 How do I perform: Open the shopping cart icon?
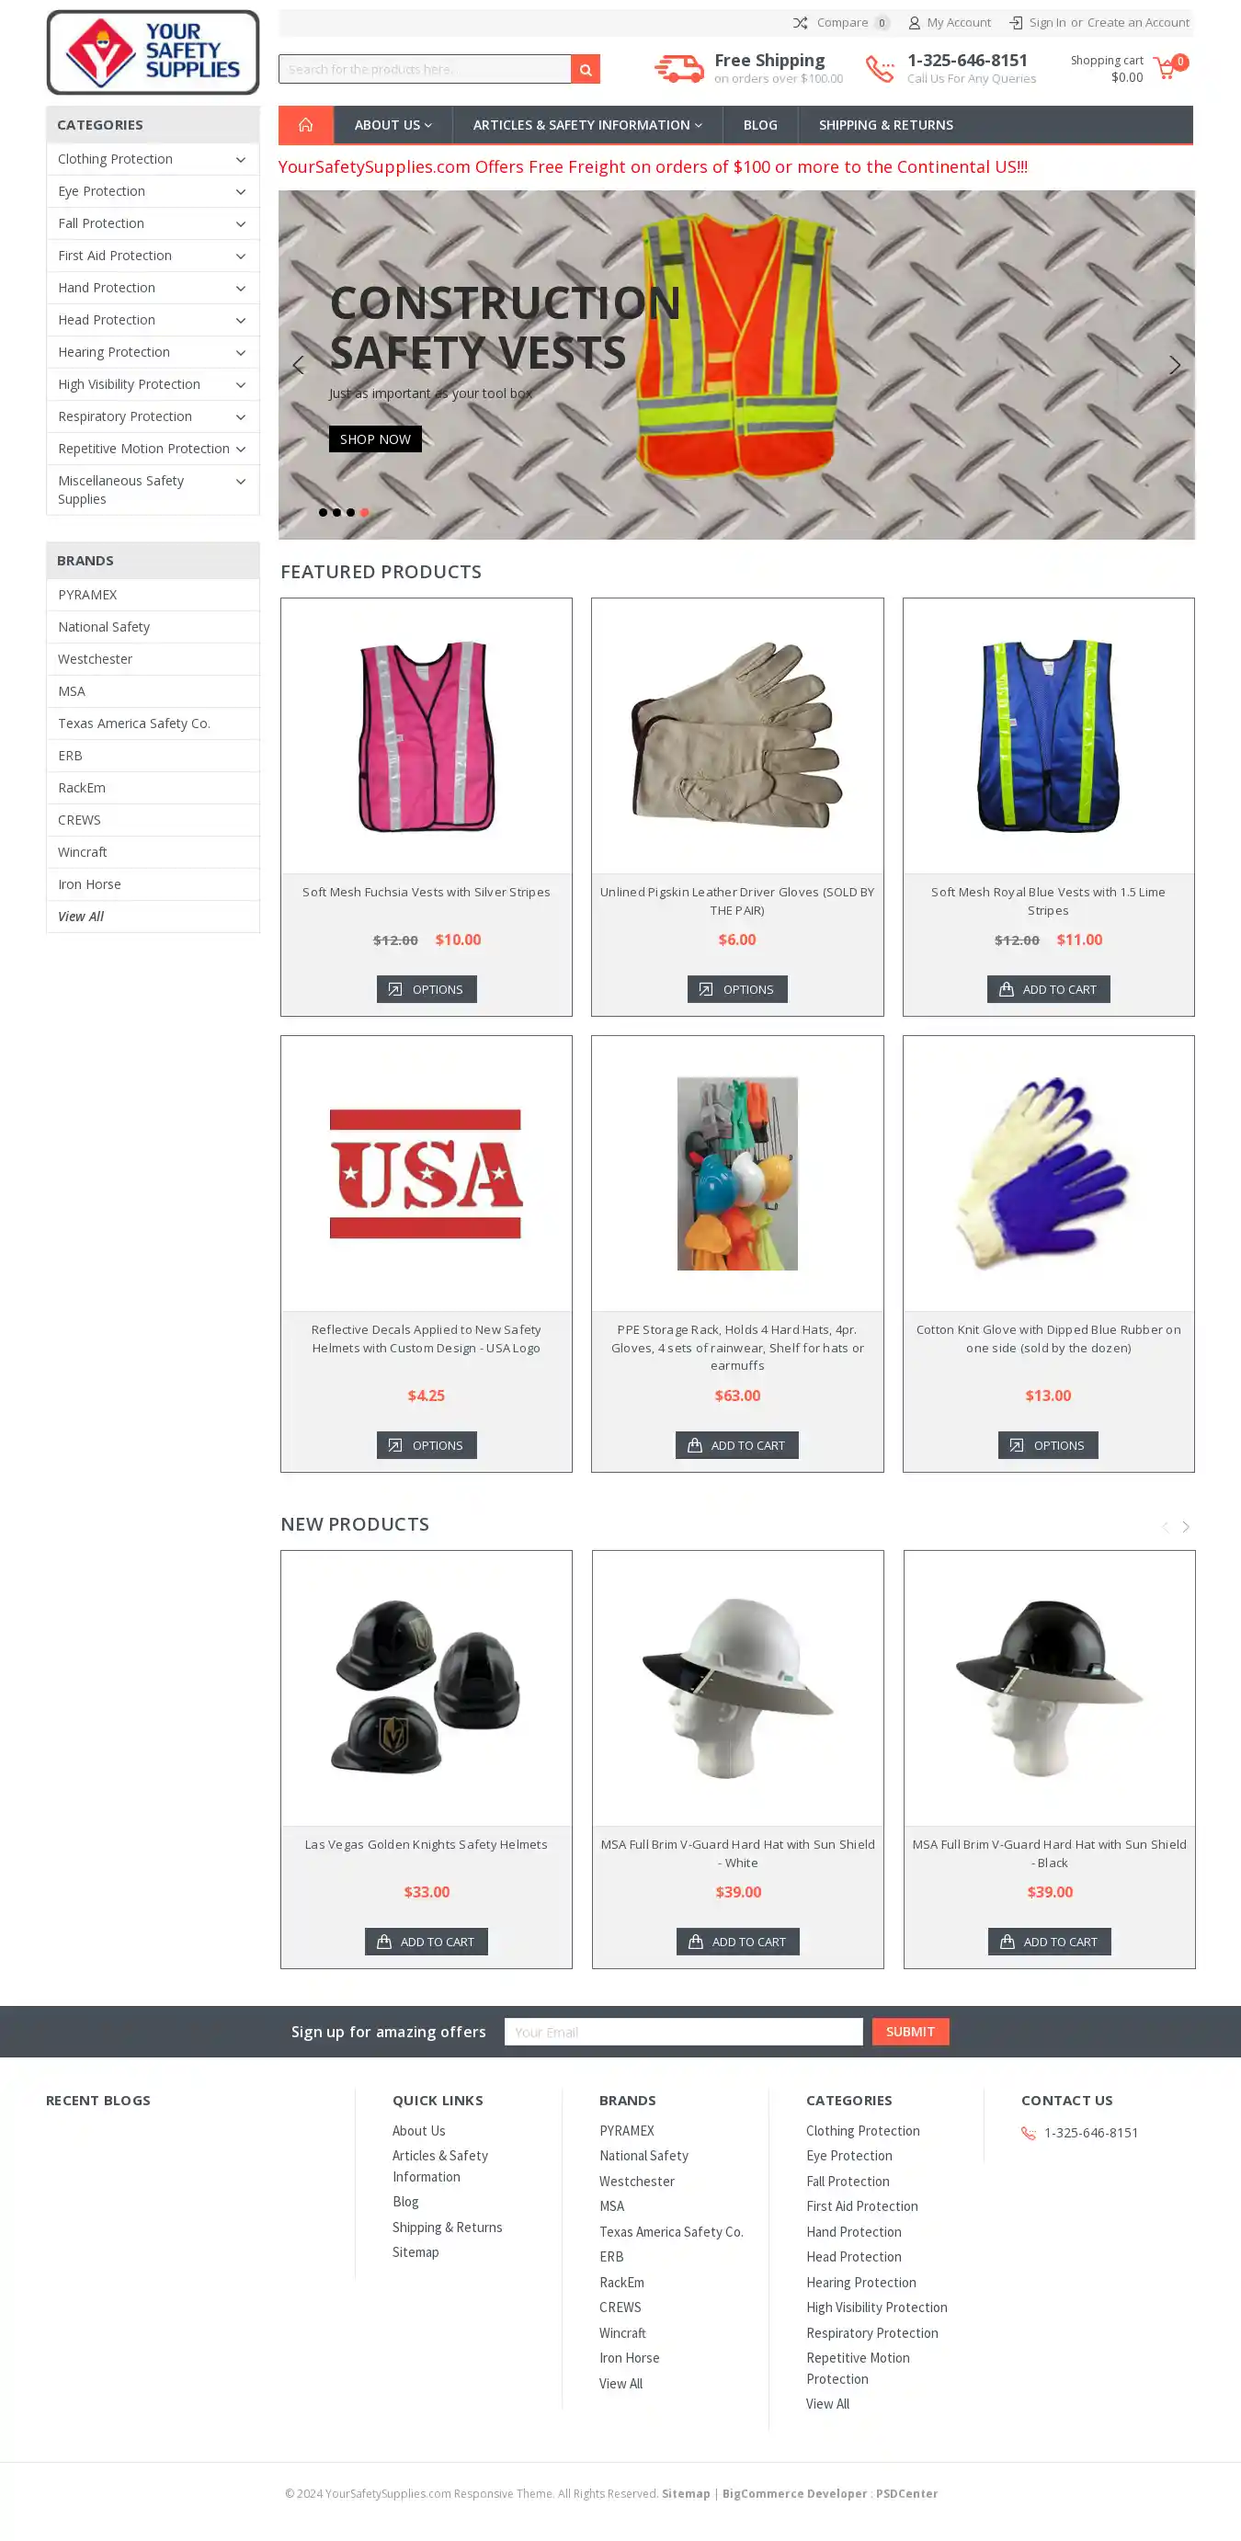1164,69
